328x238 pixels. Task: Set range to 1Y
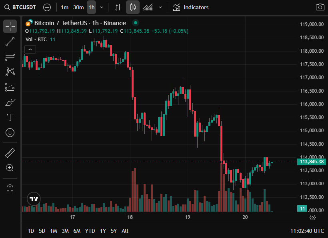coord(103,231)
